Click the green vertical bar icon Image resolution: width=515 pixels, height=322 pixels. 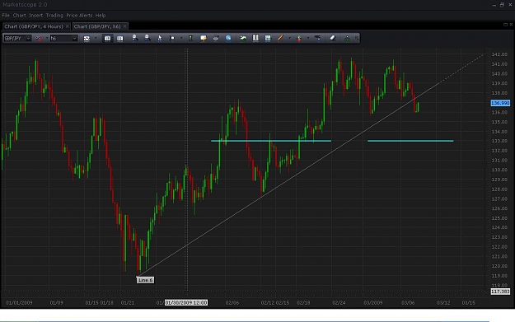point(190,38)
